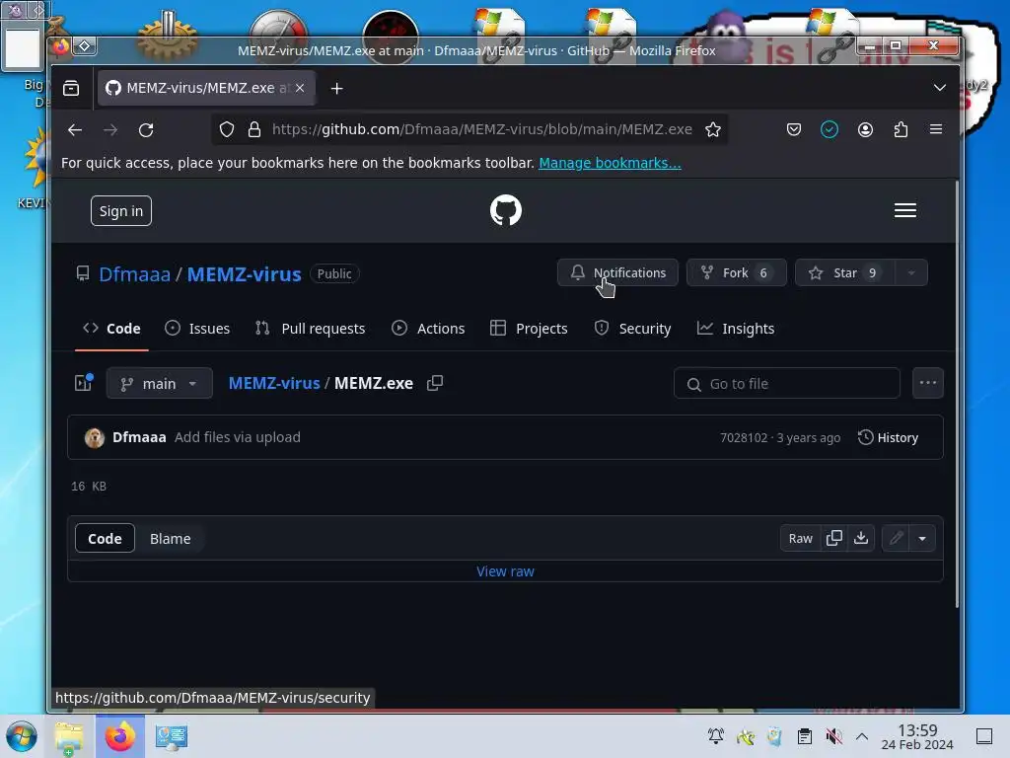Screen dimensions: 1010x758
Task: Save page to Pocket
Action: click(794, 129)
